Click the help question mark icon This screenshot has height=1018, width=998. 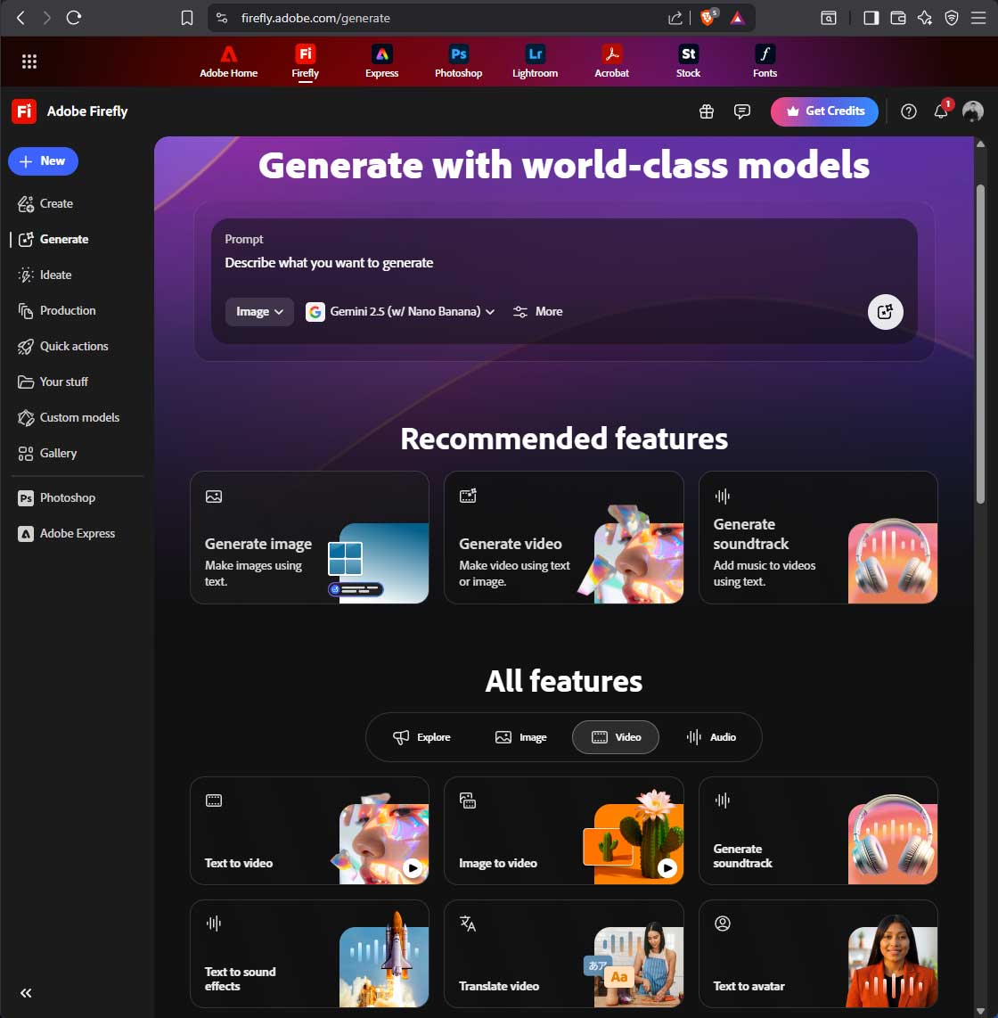pos(908,111)
